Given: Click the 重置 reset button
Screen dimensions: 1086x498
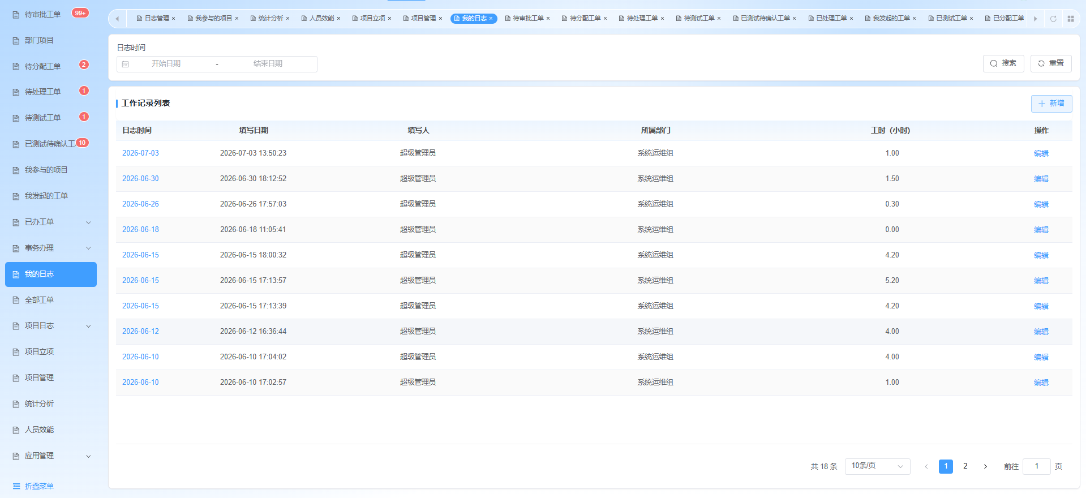Looking at the screenshot, I should [1051, 63].
